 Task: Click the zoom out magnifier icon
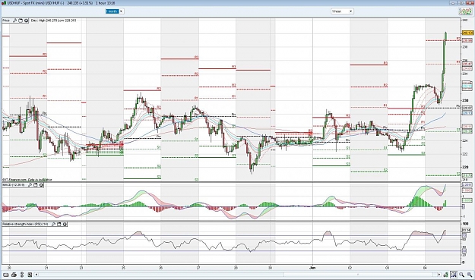click(470, 275)
